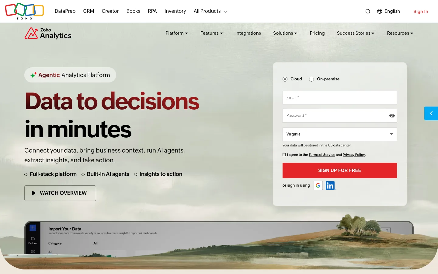Expand the blue side panel arrow
Viewport: 438px width, 274px height.
click(x=431, y=113)
